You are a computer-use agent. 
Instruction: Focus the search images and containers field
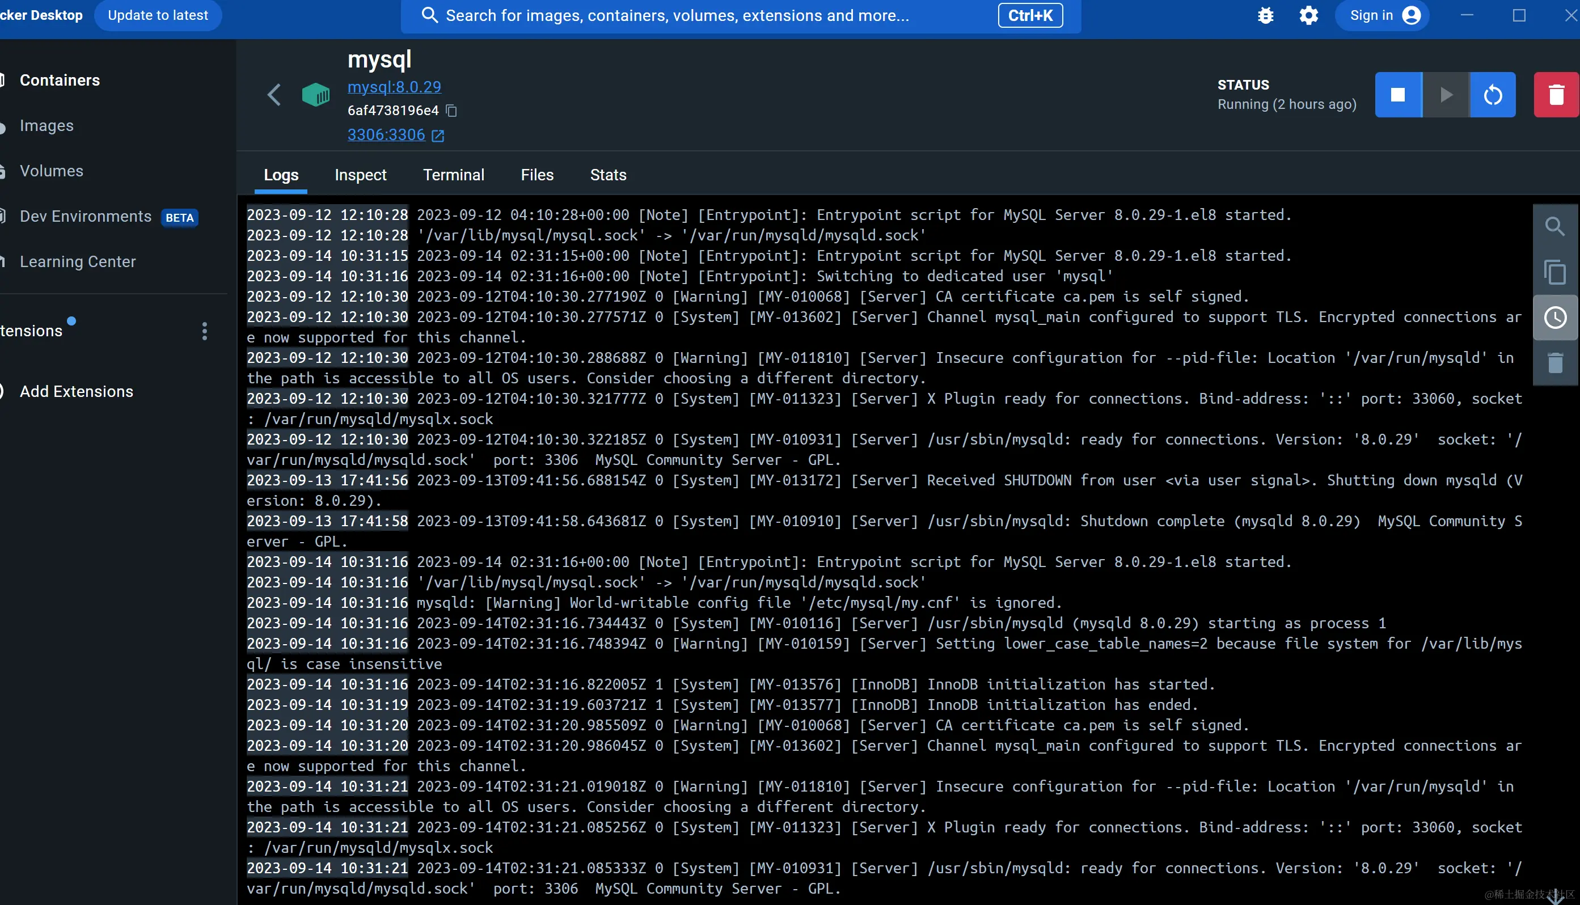pyautogui.click(x=678, y=15)
